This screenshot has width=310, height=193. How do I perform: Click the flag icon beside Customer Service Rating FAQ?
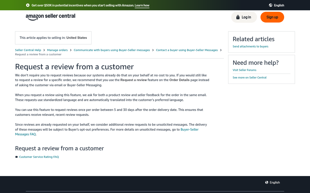(x=16, y=157)
